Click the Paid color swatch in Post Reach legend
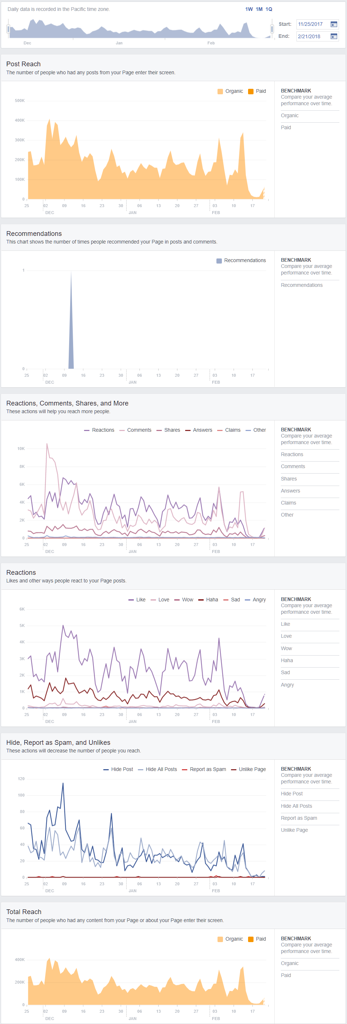 (x=251, y=91)
